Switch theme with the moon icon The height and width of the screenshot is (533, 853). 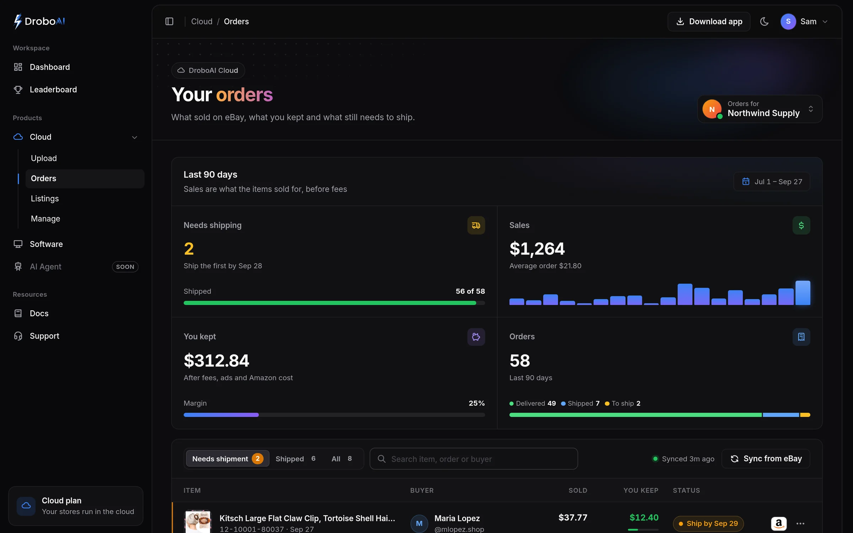click(x=764, y=21)
